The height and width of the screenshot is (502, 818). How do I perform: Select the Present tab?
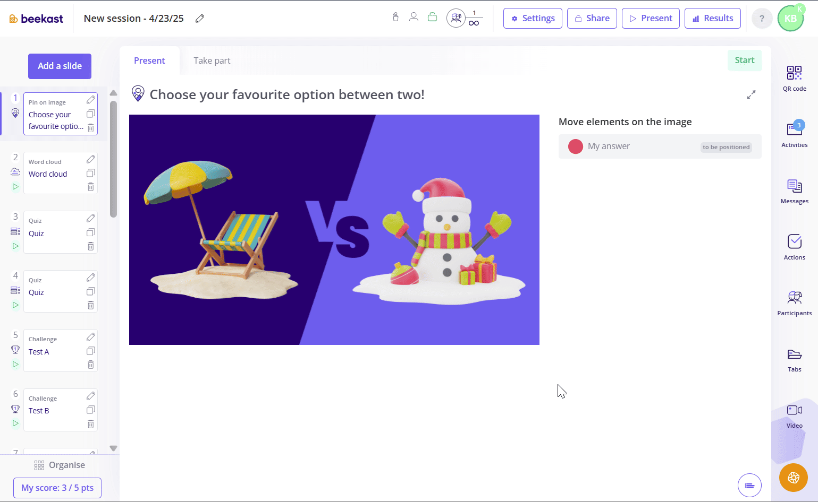[x=149, y=60]
